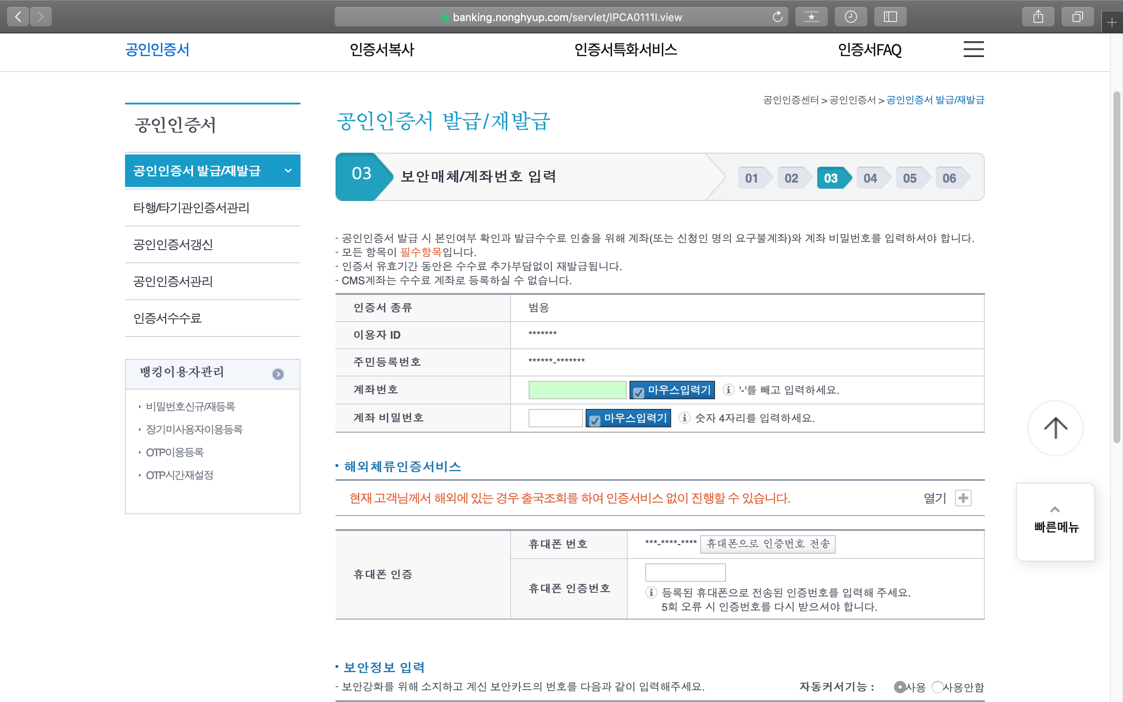Click the scroll-to-top arrow icon
This screenshot has width=1123, height=702.
tap(1055, 428)
